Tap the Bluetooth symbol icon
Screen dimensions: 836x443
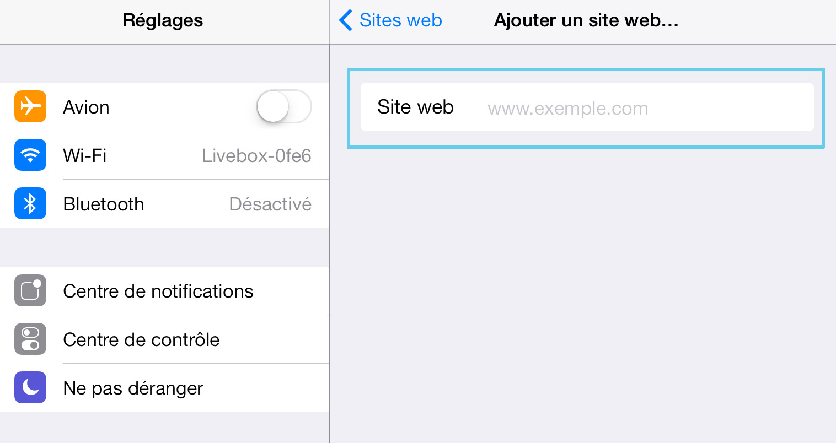[30, 203]
